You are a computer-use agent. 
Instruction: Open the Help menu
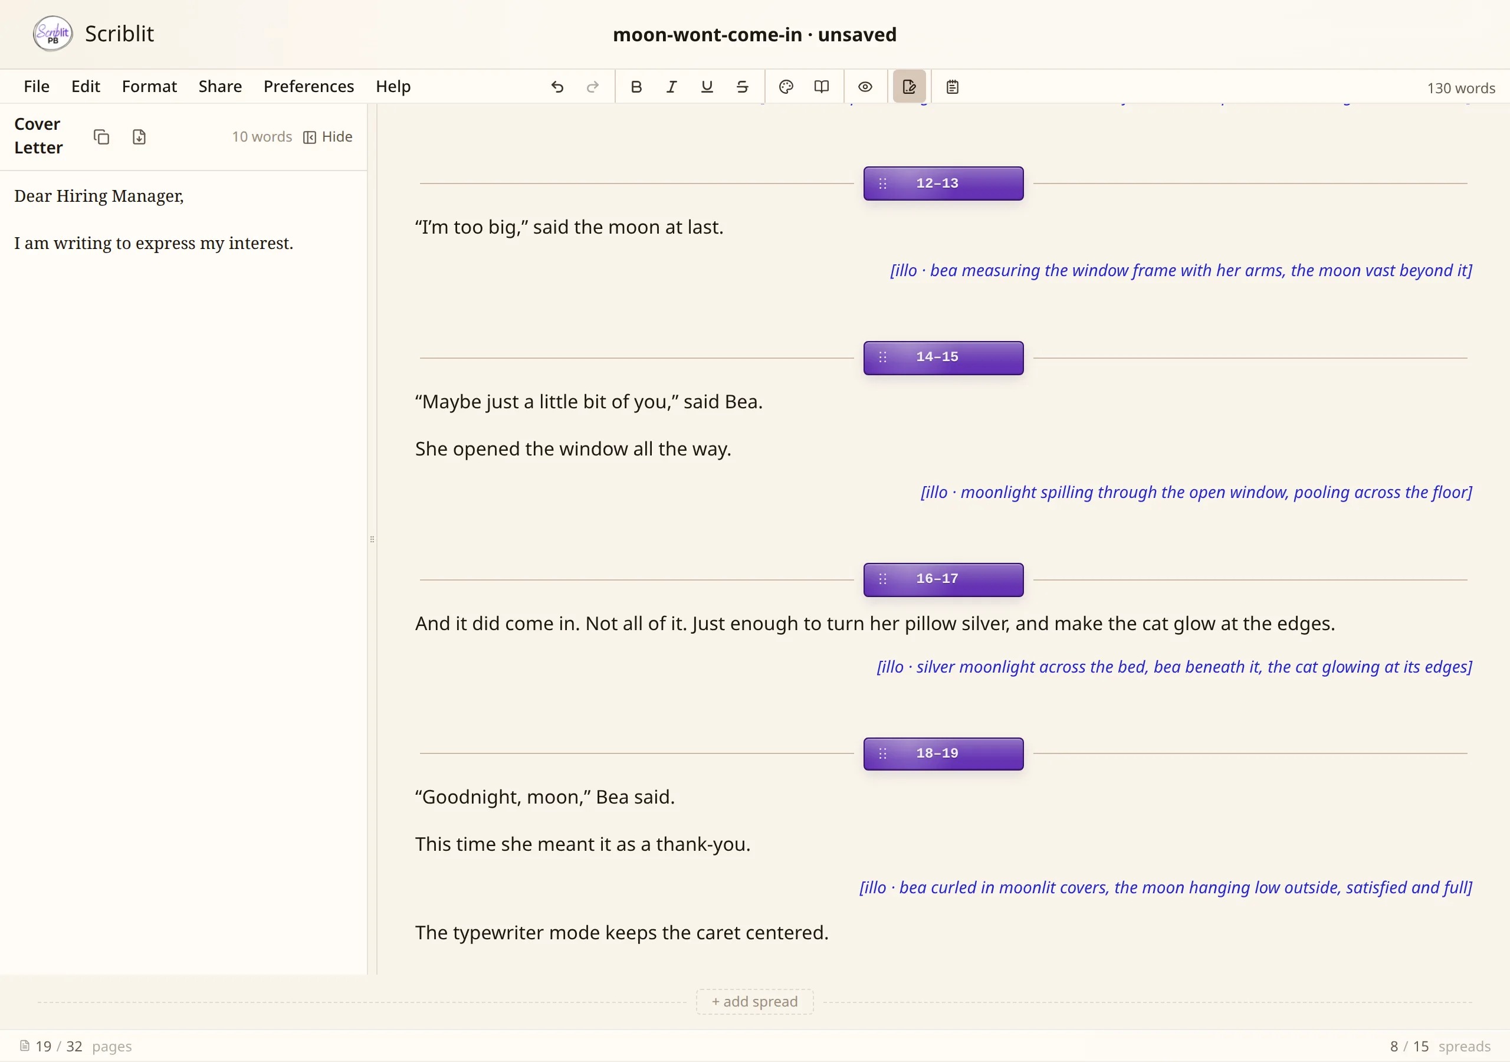(x=393, y=86)
